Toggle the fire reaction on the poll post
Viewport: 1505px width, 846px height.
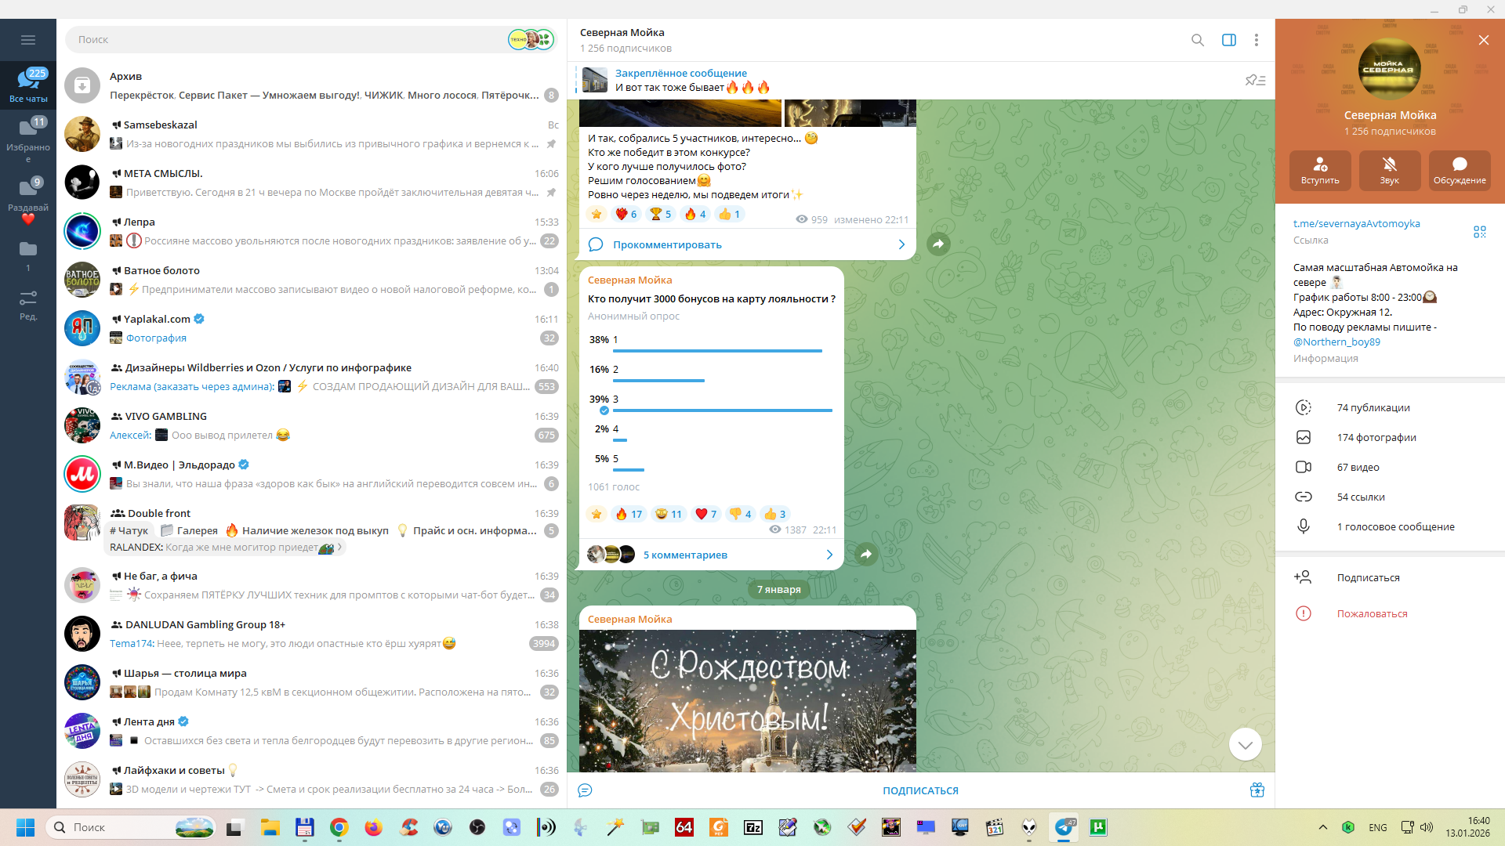point(629,514)
